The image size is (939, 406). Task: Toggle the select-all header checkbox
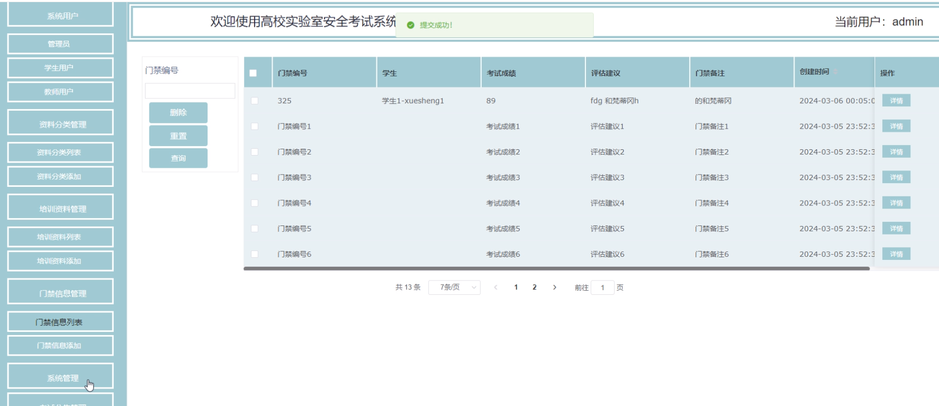253,73
